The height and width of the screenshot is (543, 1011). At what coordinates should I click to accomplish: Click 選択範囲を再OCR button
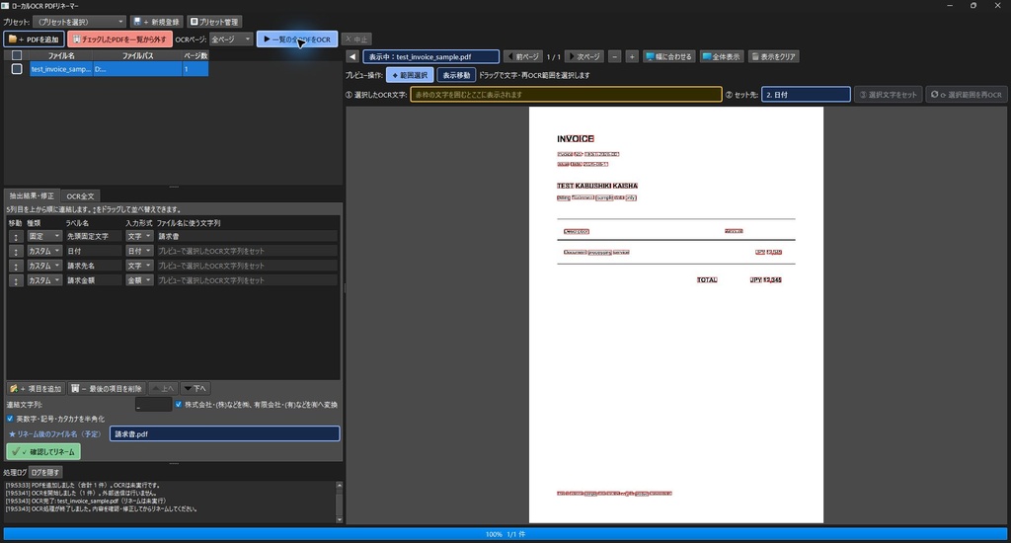(966, 95)
